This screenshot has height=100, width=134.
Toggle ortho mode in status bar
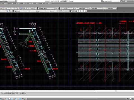[7, 99]
